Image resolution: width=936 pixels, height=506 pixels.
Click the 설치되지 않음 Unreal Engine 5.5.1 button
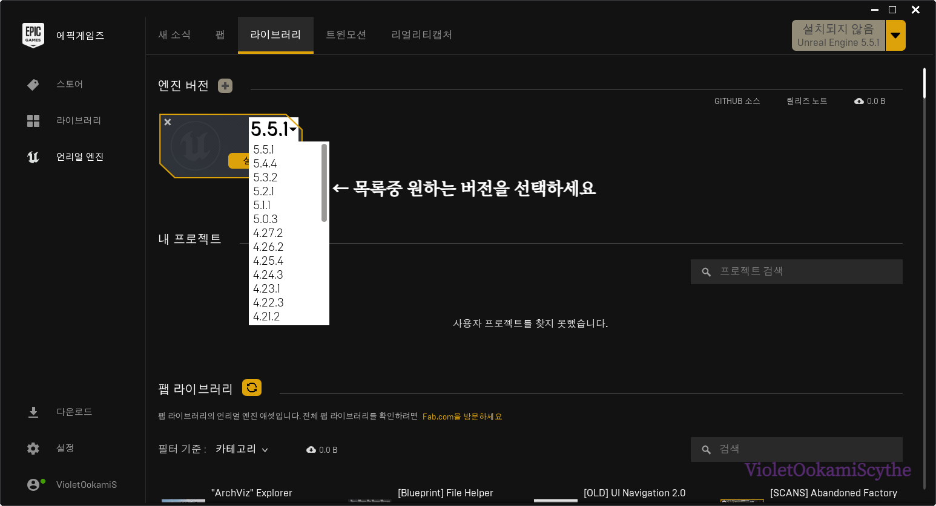839,36
